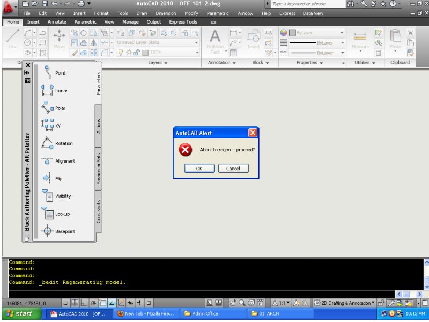This screenshot has height=322, width=429.
Task: Open the ByLayer object color dropdown
Action: (317, 33)
